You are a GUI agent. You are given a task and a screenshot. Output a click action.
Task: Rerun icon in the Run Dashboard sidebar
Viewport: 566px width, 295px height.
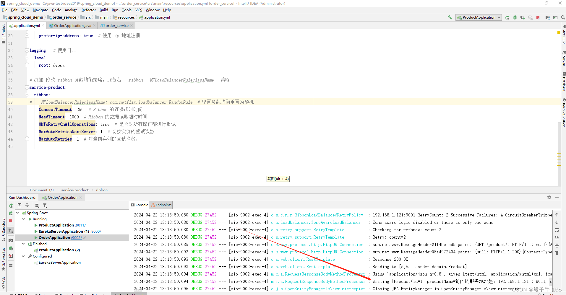pos(11,206)
